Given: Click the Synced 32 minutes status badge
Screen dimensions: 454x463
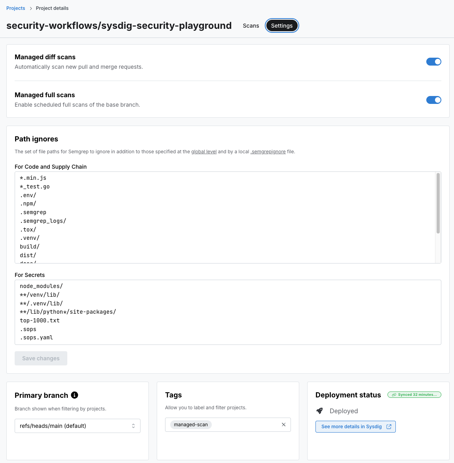Looking at the screenshot, I should click(414, 395).
